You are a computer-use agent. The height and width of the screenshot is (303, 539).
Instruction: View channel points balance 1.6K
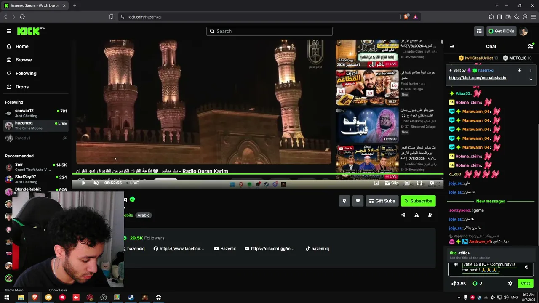[458, 284]
